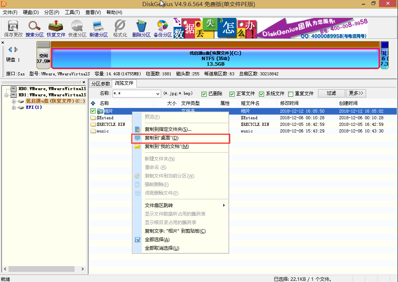
Task: Switch to the 分区参数 tab
Action: [x=101, y=84]
